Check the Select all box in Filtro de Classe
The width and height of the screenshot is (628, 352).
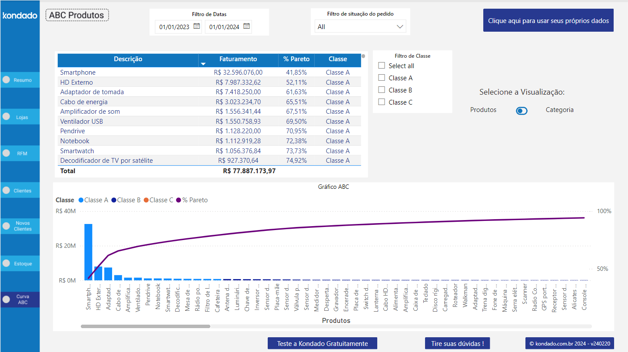pyautogui.click(x=382, y=65)
